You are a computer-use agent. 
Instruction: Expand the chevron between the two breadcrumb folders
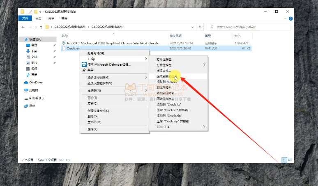click(88, 27)
